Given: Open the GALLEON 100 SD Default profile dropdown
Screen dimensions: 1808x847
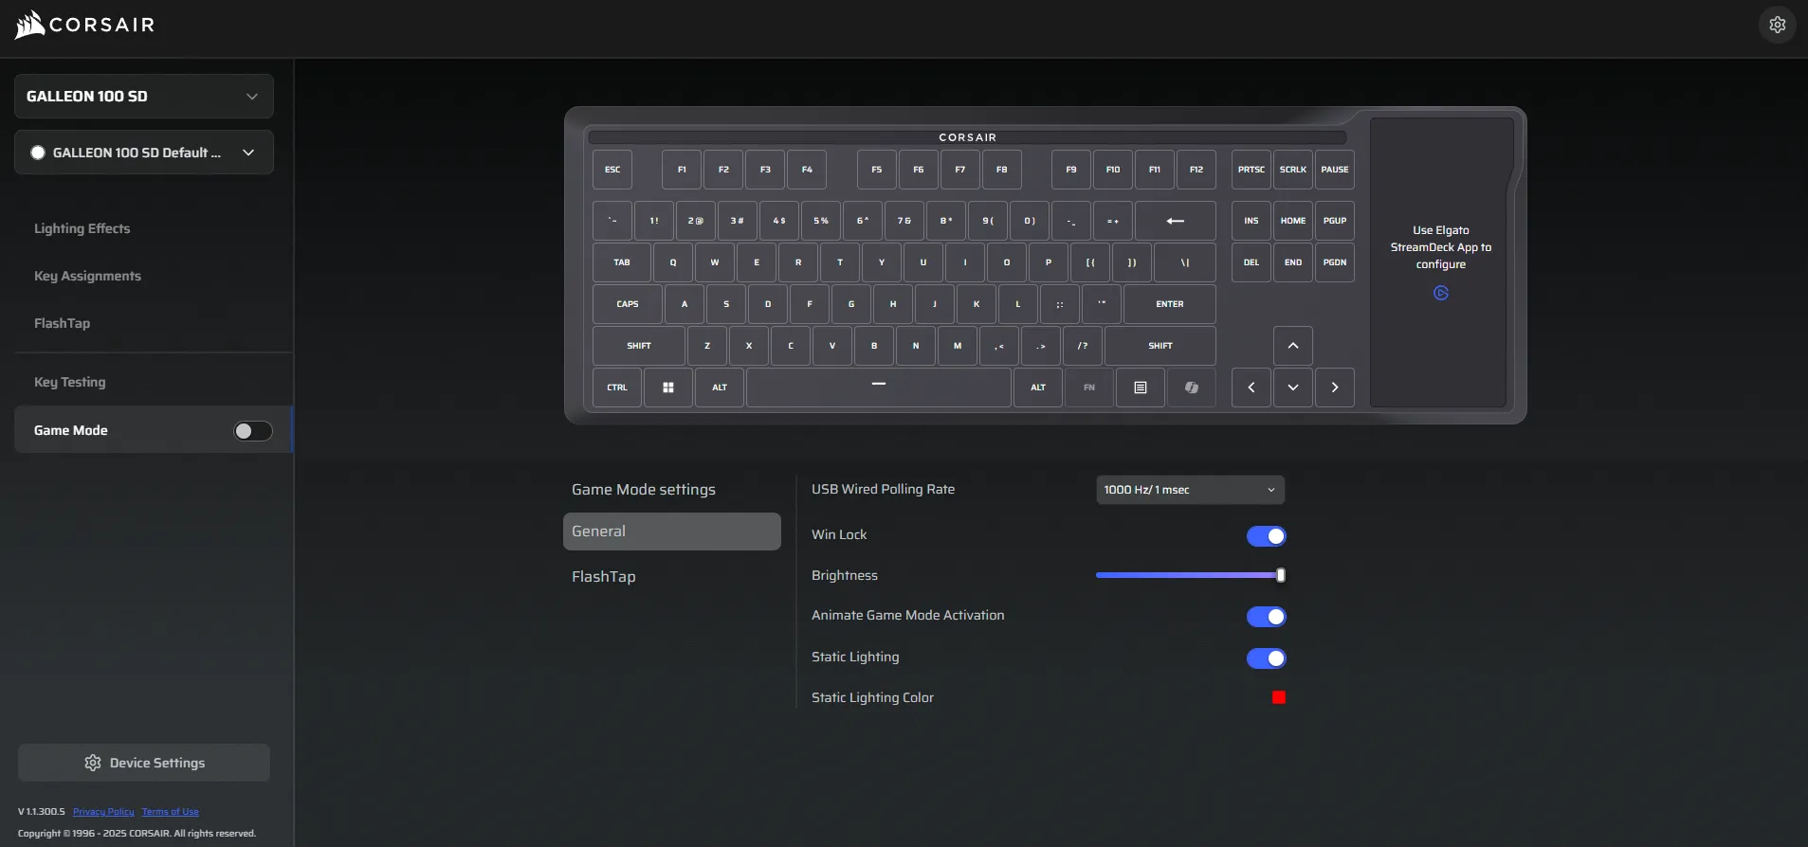Looking at the screenshot, I should point(144,153).
